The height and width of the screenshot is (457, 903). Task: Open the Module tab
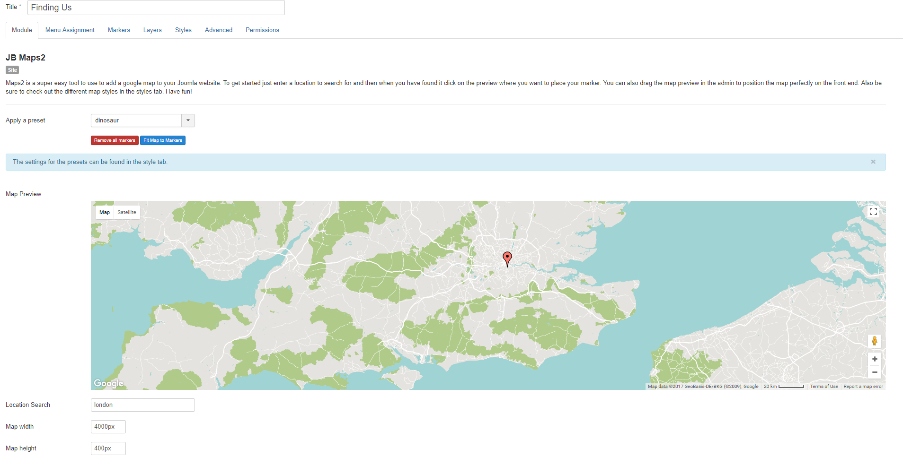click(x=22, y=30)
